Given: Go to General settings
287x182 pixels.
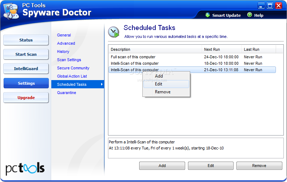Looking at the screenshot, I should coord(64,35).
